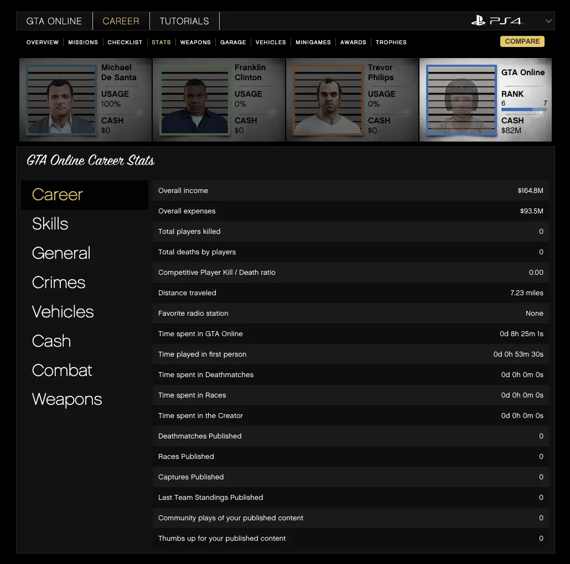This screenshot has width=570, height=564.
Task: Expand the platform selector chevron
Action: [x=548, y=22]
